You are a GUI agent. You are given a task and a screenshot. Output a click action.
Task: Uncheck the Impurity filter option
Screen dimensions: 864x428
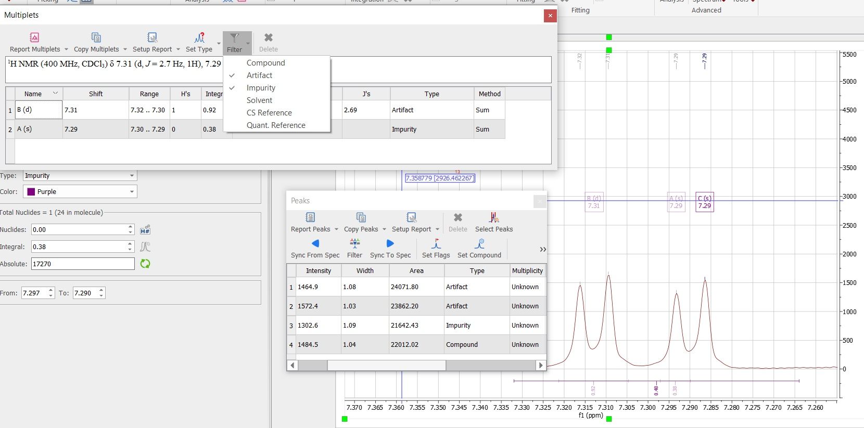(x=261, y=88)
